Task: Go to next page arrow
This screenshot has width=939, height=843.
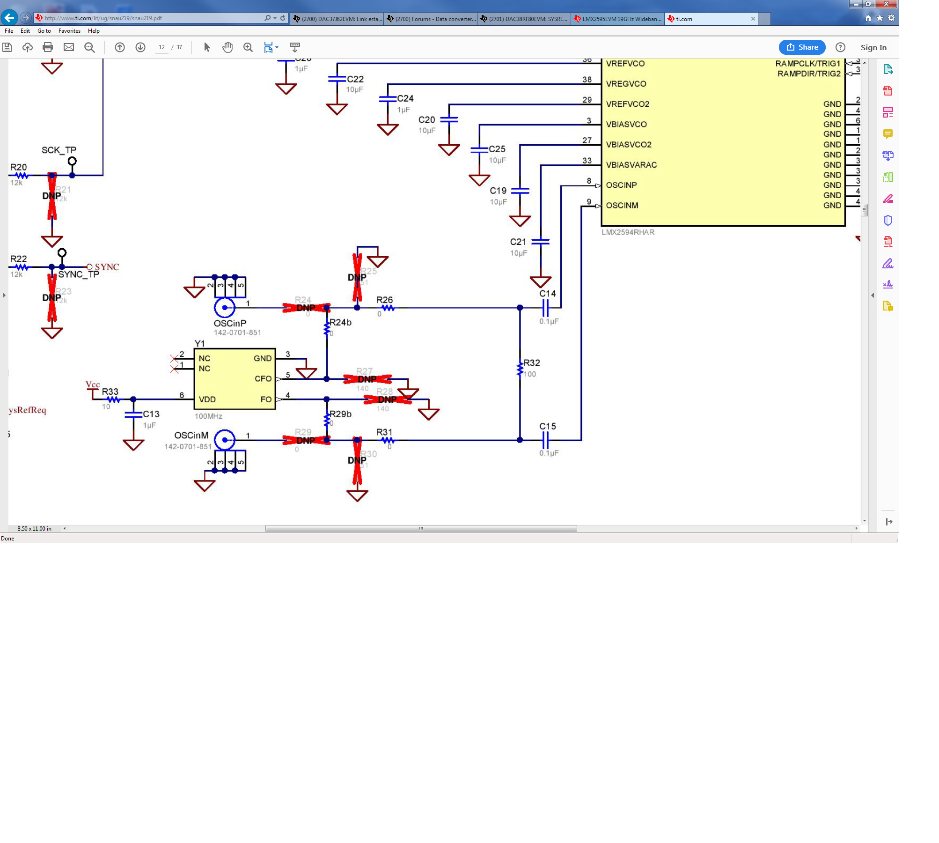Action: click(140, 47)
